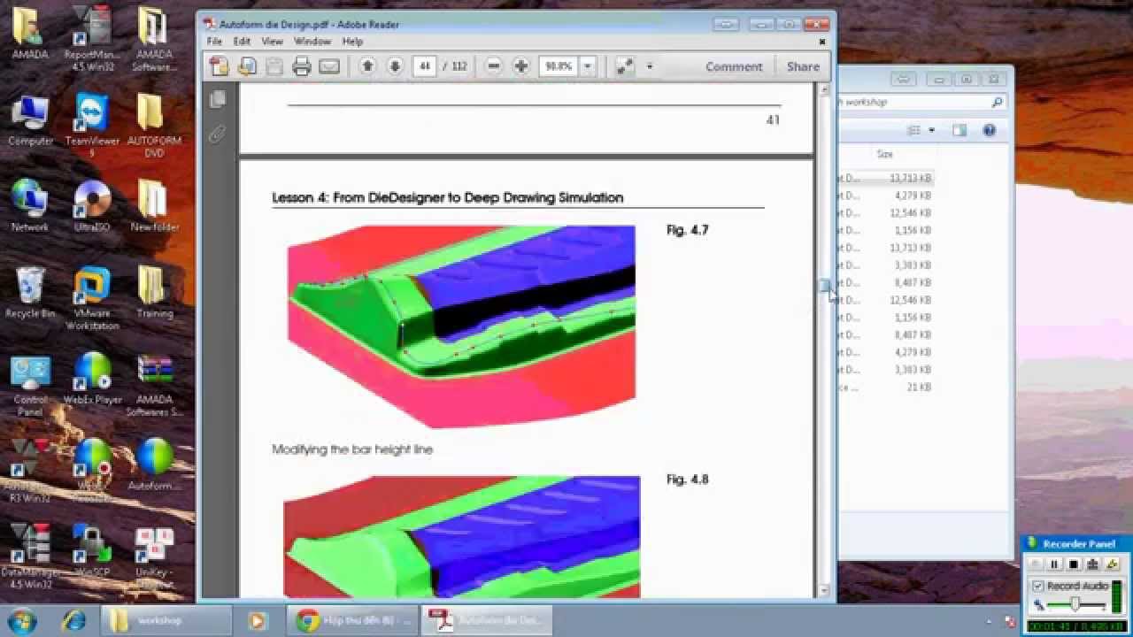Click the WebEx Player desktop icon
Viewport: 1133px width, 637px height.
(x=92, y=379)
